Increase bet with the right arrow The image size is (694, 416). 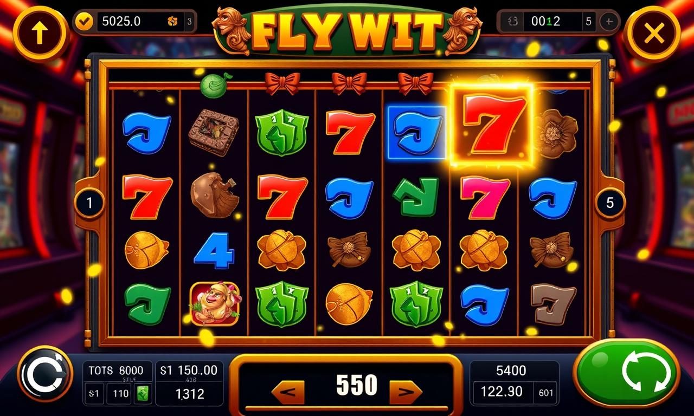pyautogui.click(x=406, y=391)
